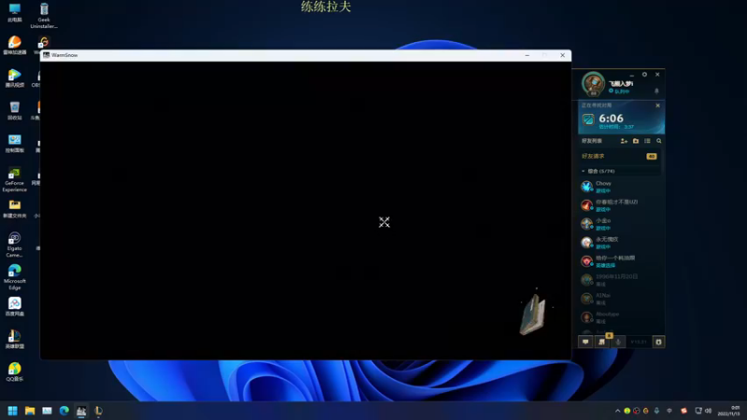Open Windows Start menu
747x420 pixels.
[12, 411]
